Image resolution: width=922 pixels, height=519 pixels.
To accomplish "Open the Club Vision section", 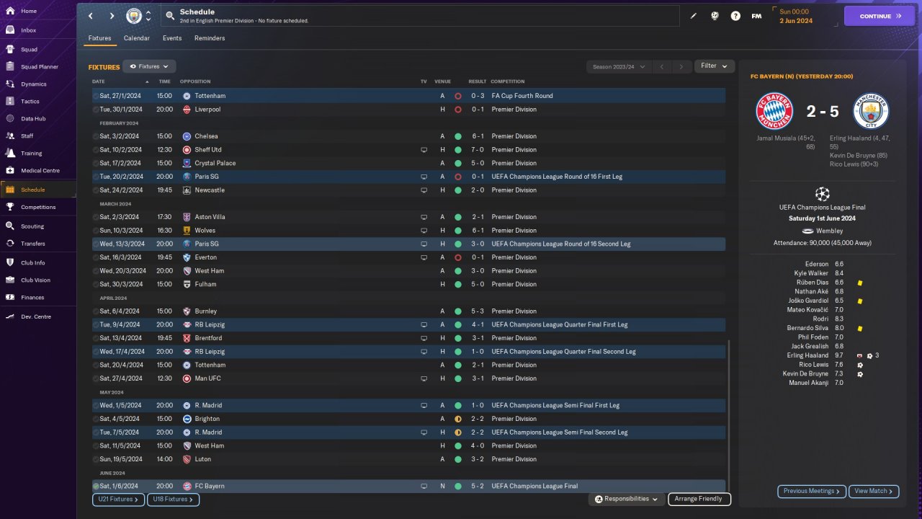I will [x=38, y=280].
